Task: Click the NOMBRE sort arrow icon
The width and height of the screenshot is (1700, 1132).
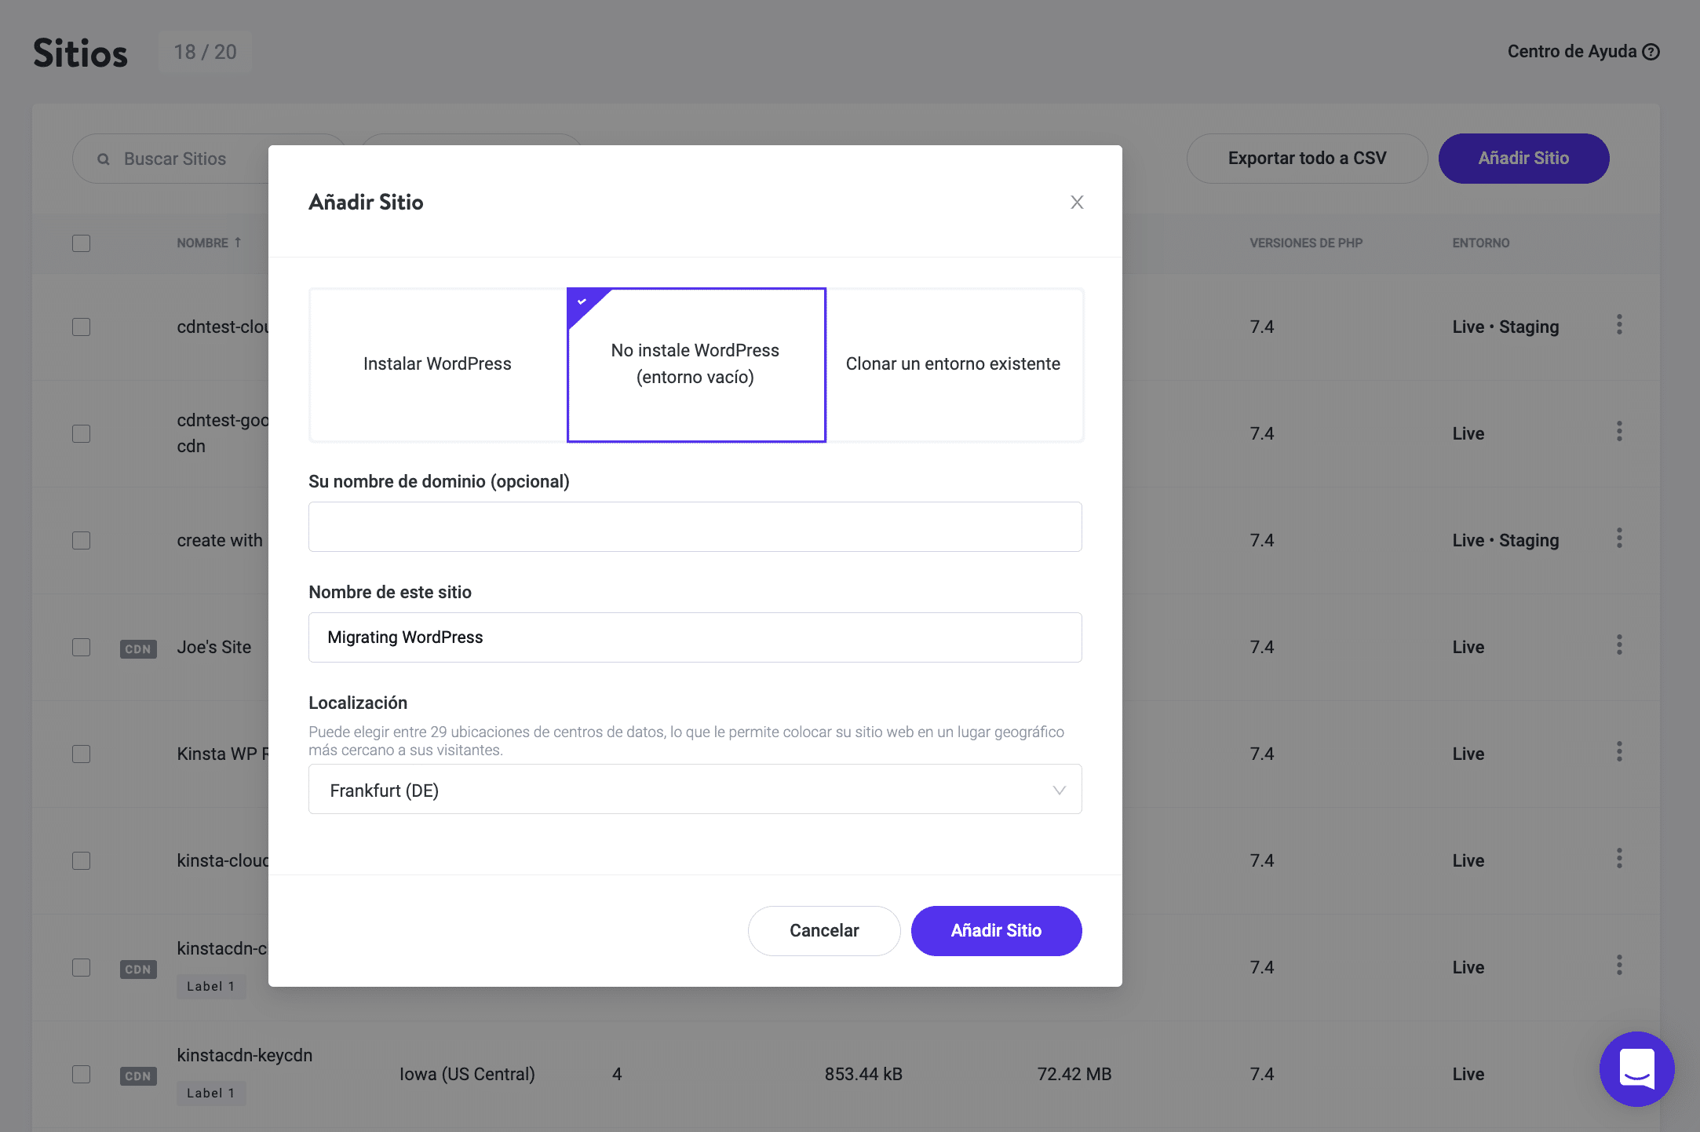Action: click(x=238, y=243)
